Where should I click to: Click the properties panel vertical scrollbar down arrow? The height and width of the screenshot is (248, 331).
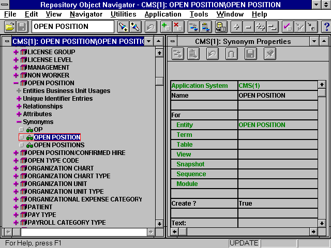(322, 223)
